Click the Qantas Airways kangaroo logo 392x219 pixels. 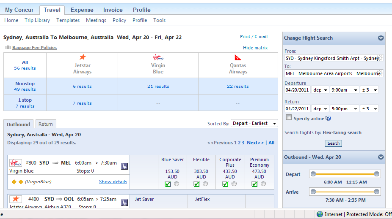[238, 57]
